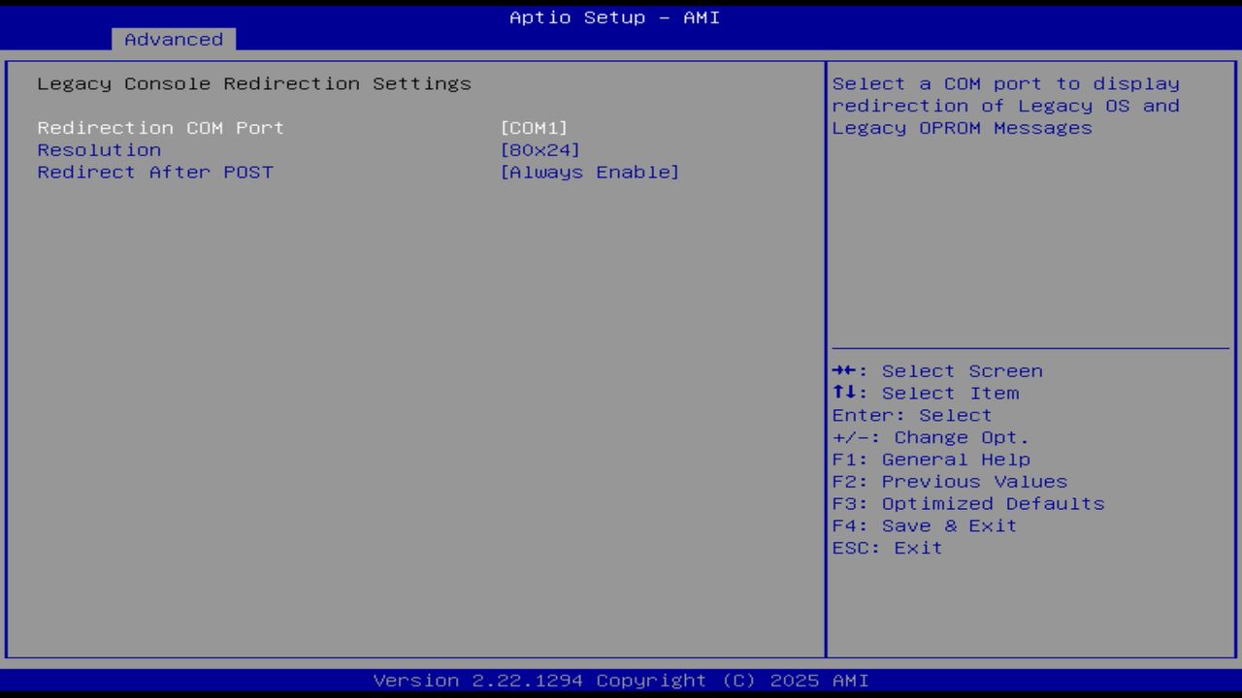Open the Redirect After POST setting
Viewport: 1242px width, 698px height.
(x=155, y=172)
